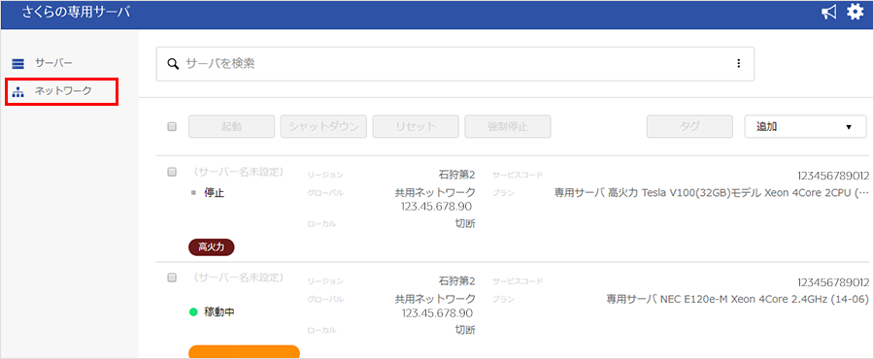Check the running NEC E120e-M server checkbox

pos(172,277)
